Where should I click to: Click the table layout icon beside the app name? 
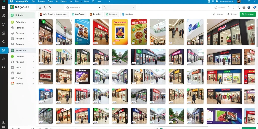pos(40,7)
